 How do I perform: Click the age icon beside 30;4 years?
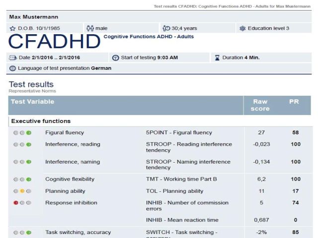(166, 28)
